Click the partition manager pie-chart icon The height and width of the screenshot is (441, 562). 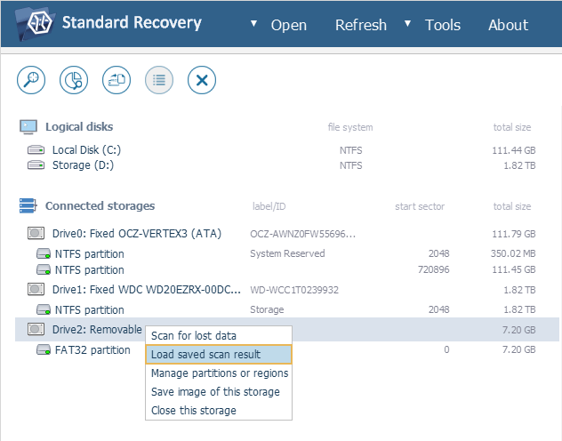coord(74,80)
